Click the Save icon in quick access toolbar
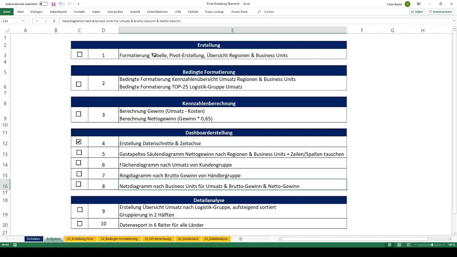Image resolution: width=457 pixels, height=257 pixels. (x=53, y=4)
